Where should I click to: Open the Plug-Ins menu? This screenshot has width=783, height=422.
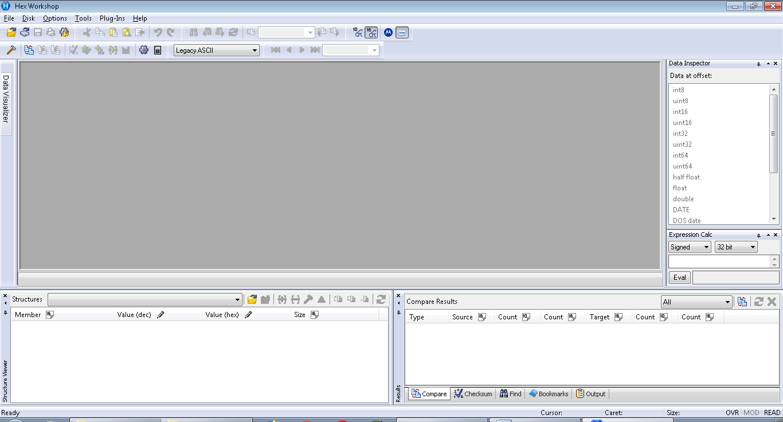click(x=112, y=18)
